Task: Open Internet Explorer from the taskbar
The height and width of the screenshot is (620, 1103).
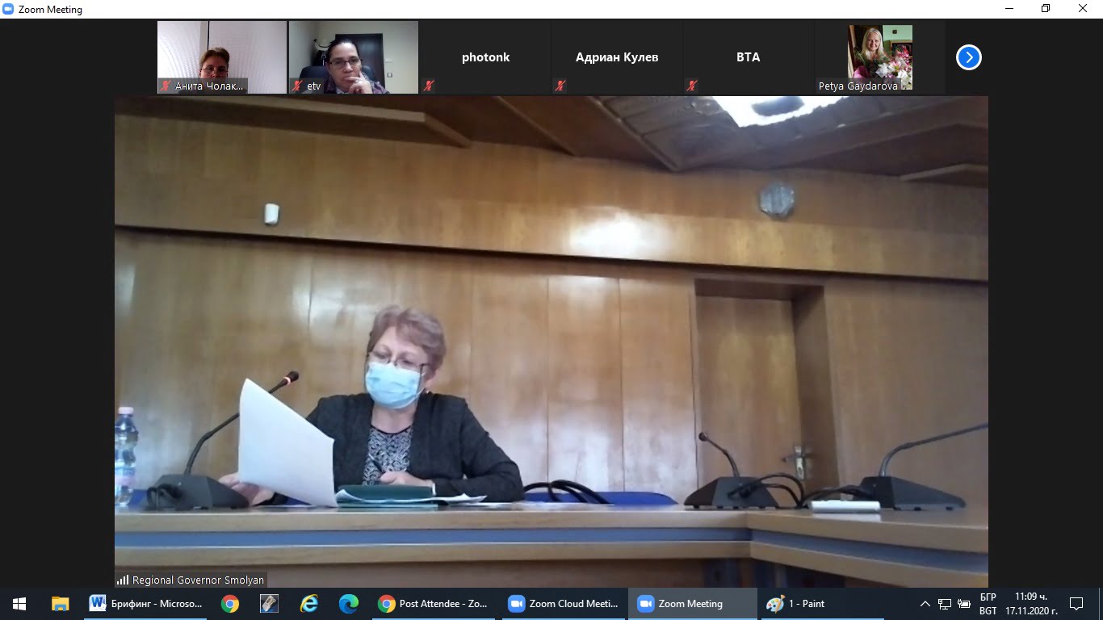Action: click(x=308, y=604)
